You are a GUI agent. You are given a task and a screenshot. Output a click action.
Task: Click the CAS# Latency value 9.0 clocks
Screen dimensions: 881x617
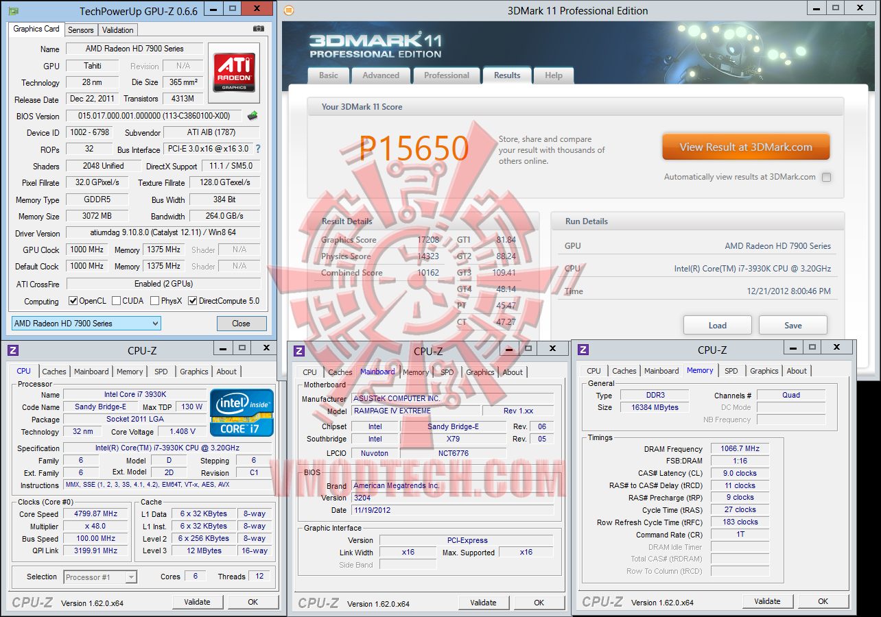(740, 473)
